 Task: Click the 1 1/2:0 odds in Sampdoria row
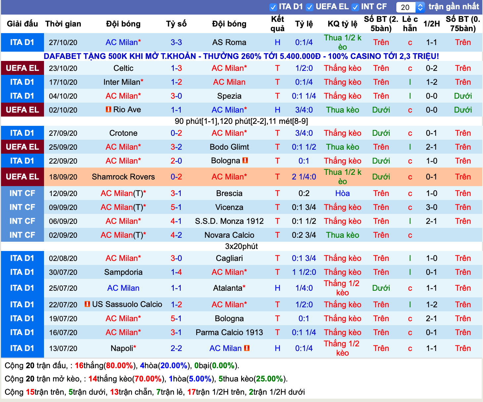coord(304,272)
